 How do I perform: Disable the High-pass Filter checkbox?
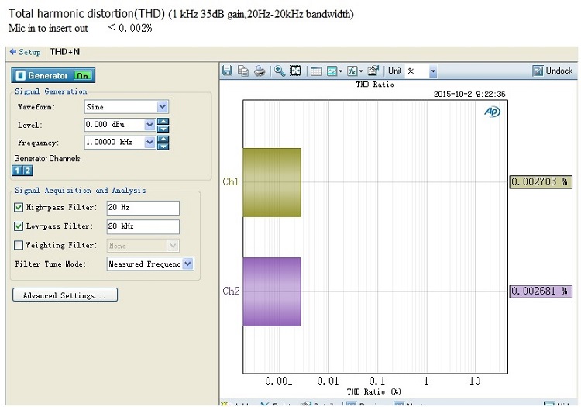point(19,208)
